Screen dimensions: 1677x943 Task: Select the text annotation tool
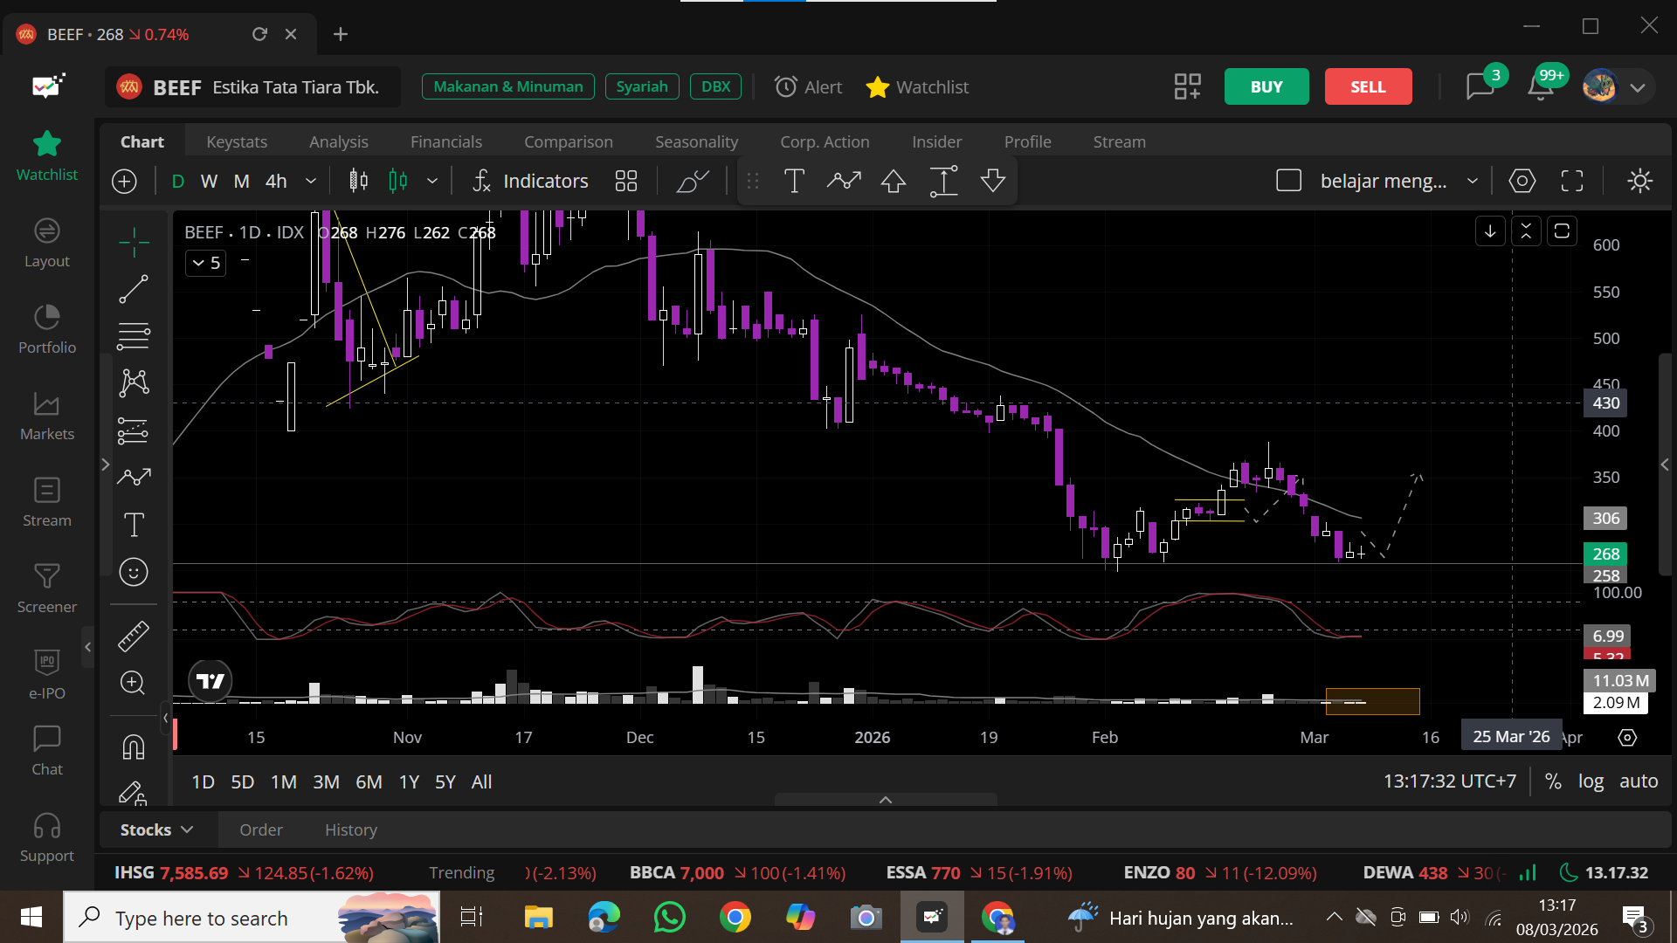(134, 525)
